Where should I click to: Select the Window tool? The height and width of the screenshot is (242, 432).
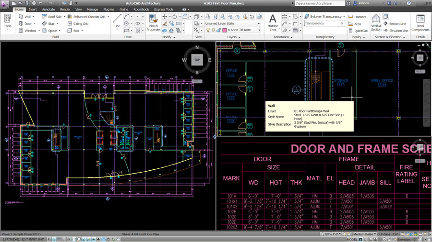[27, 31]
